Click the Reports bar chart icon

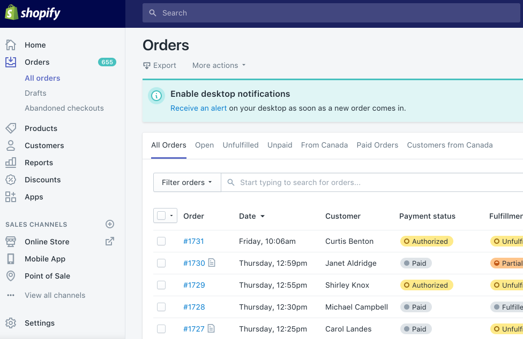[x=11, y=163]
